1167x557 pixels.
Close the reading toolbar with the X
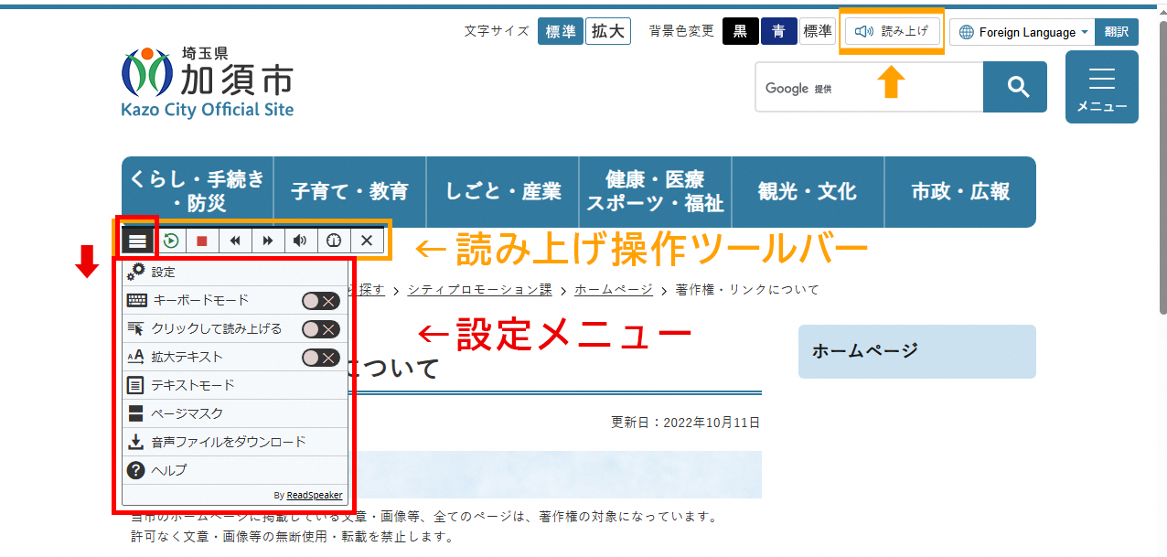(x=366, y=240)
